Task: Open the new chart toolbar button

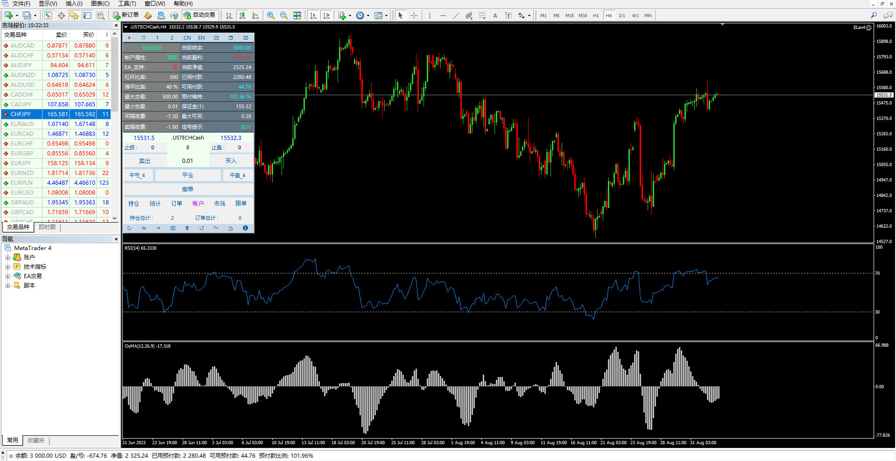Action: [x=8, y=15]
